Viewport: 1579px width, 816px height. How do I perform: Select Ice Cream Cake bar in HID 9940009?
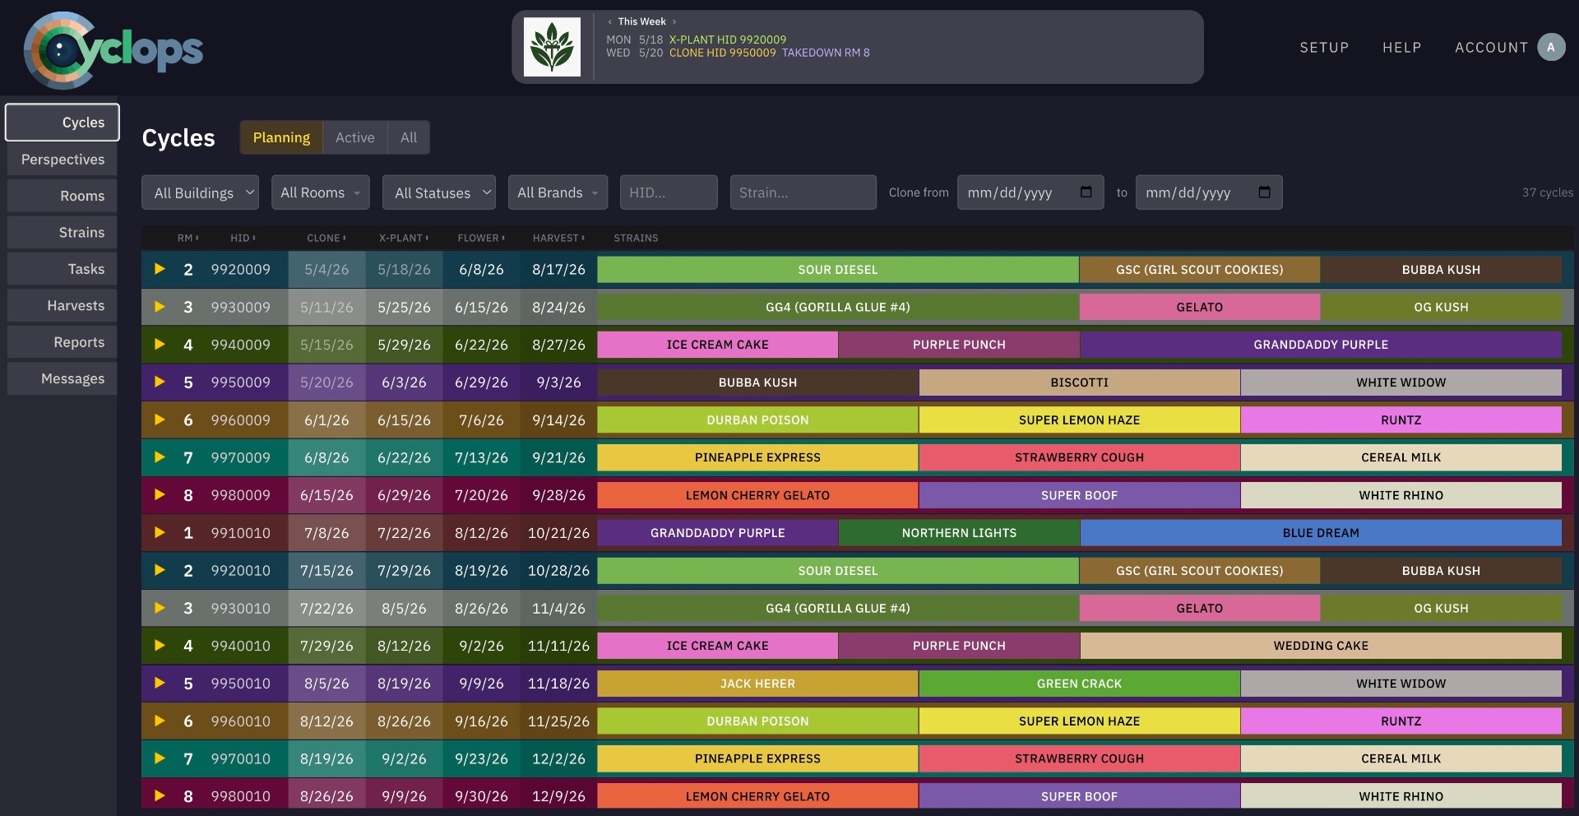pyautogui.click(x=718, y=345)
